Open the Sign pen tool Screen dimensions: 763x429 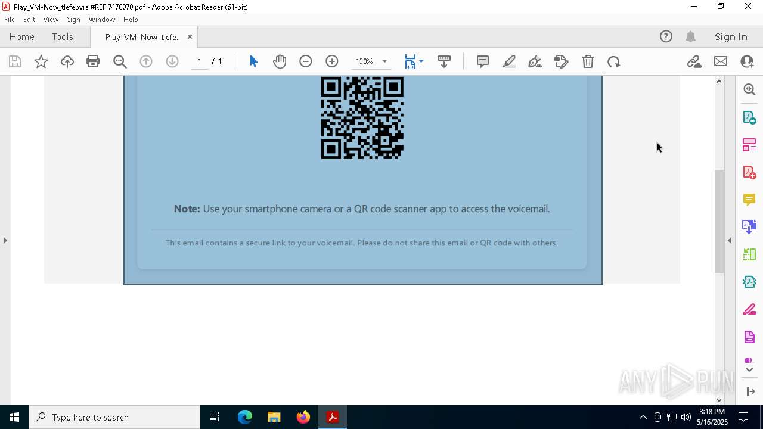click(x=535, y=61)
